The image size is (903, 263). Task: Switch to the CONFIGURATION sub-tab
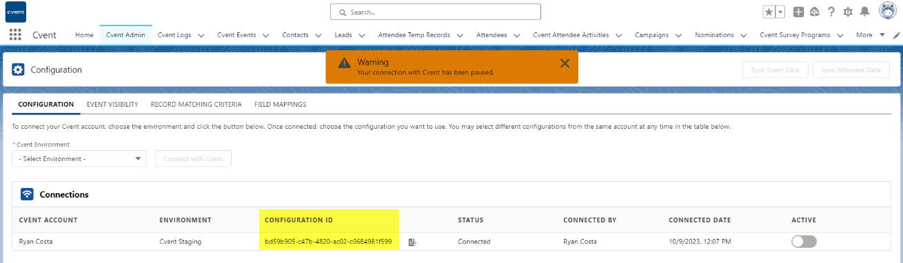point(46,105)
